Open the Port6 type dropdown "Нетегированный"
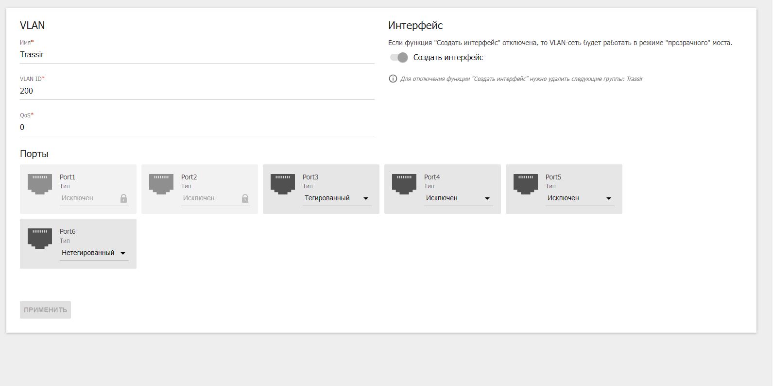This screenshot has width=773, height=386. pos(94,253)
